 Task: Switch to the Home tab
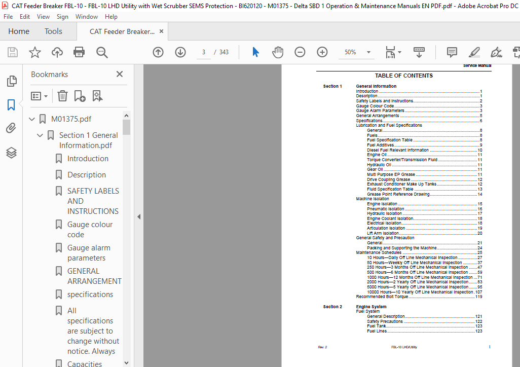click(x=19, y=31)
